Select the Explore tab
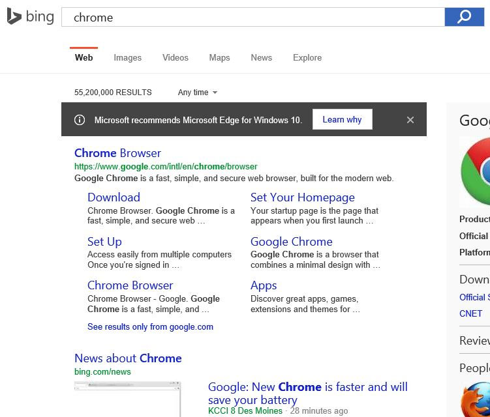Screen dimensions: 490x417 pyautogui.click(x=307, y=58)
